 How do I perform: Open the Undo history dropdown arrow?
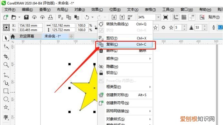click(x=92, y=17)
